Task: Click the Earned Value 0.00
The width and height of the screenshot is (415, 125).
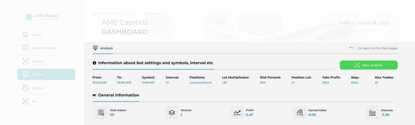Action: click(x=312, y=115)
